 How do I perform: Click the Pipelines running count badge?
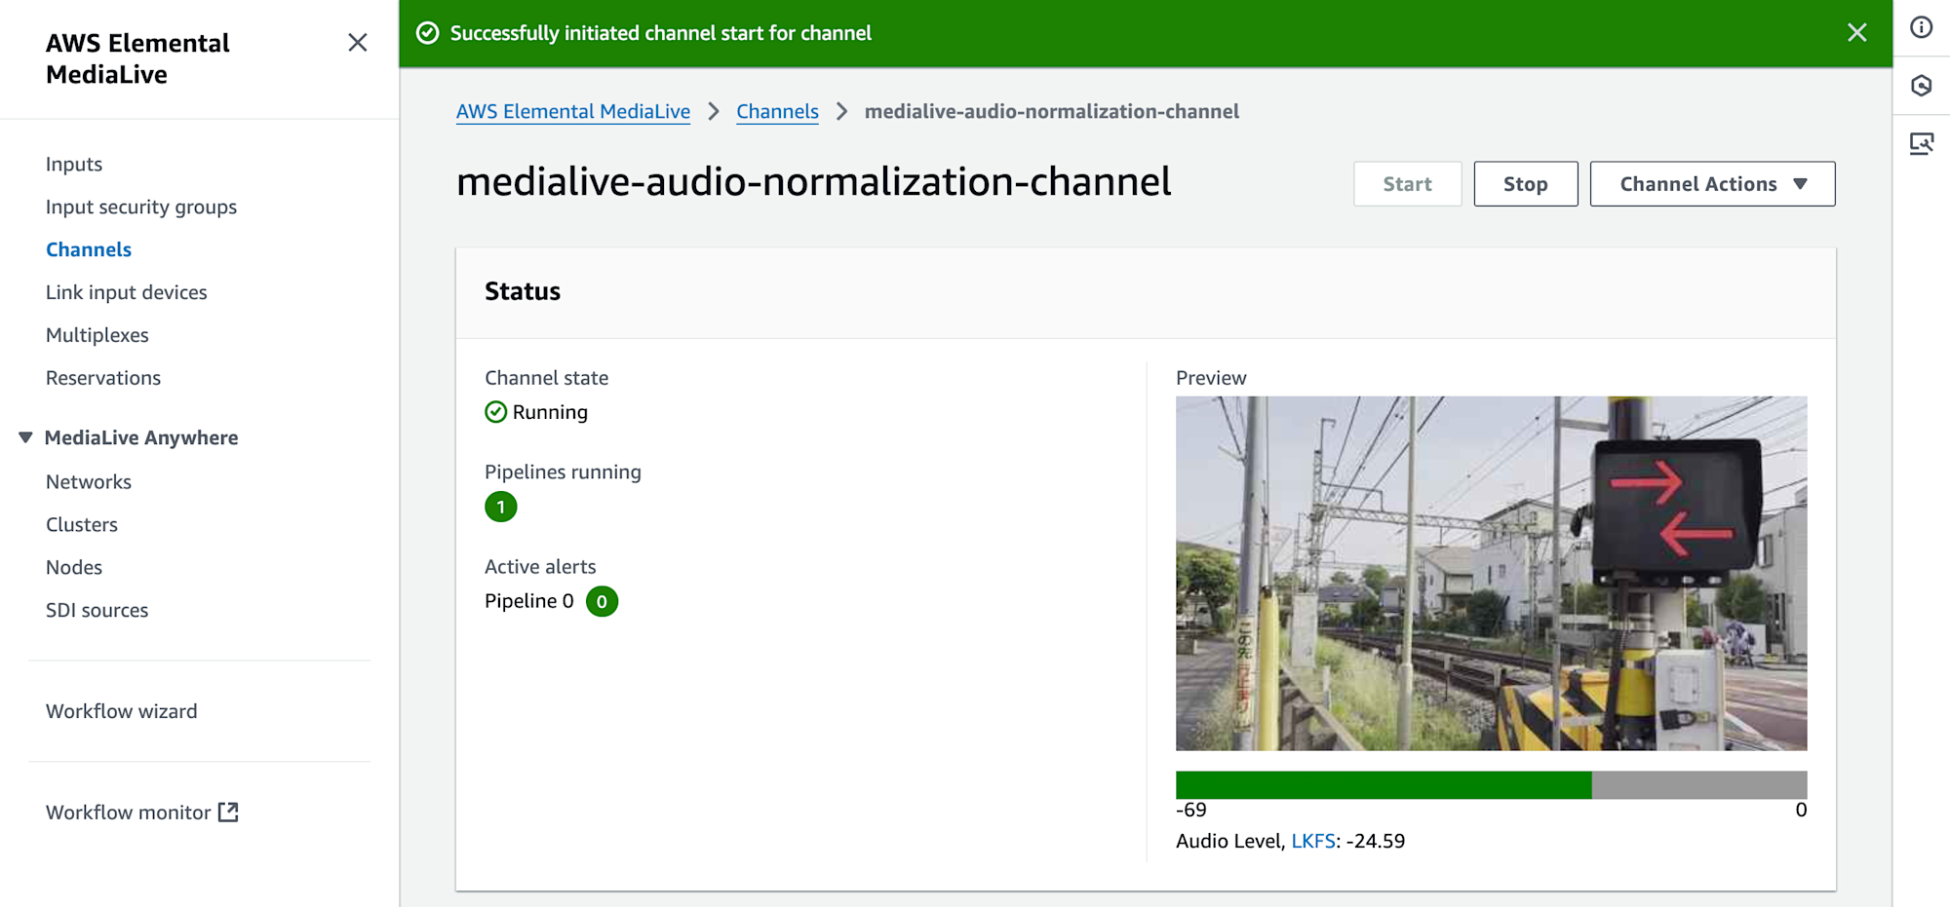(501, 507)
